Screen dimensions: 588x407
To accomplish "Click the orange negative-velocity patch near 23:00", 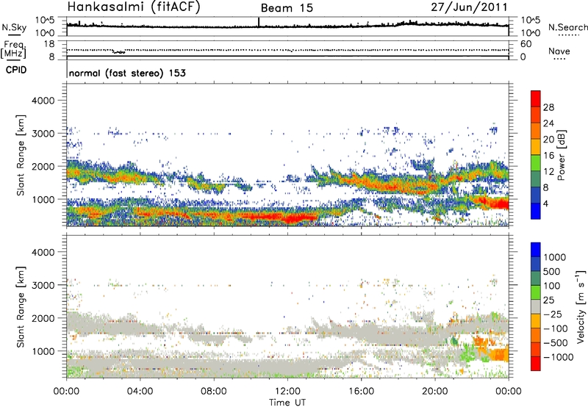I will pos(499,355).
